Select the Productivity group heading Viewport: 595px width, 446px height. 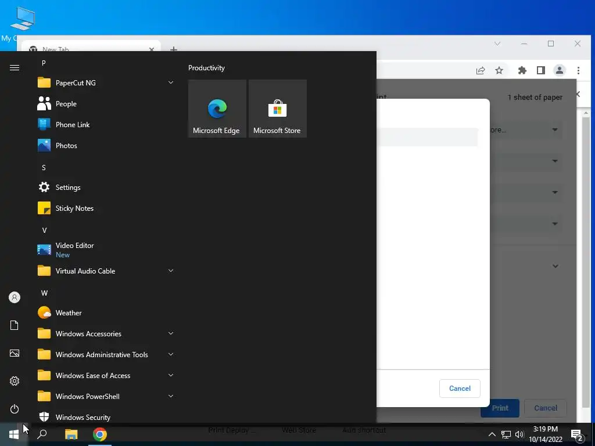click(x=206, y=68)
